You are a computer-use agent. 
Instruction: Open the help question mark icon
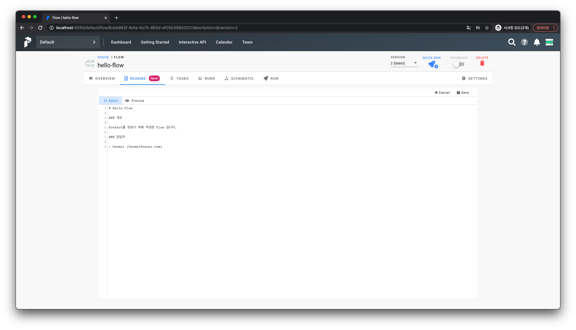tap(524, 42)
